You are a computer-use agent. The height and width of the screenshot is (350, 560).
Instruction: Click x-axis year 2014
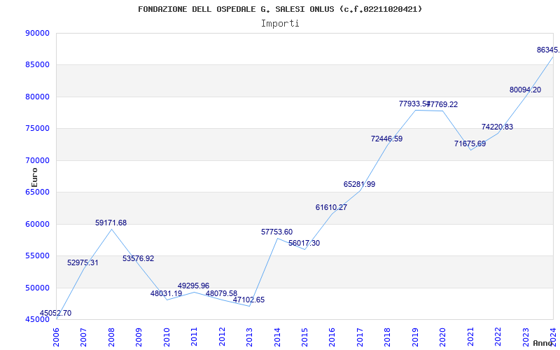[x=277, y=337]
